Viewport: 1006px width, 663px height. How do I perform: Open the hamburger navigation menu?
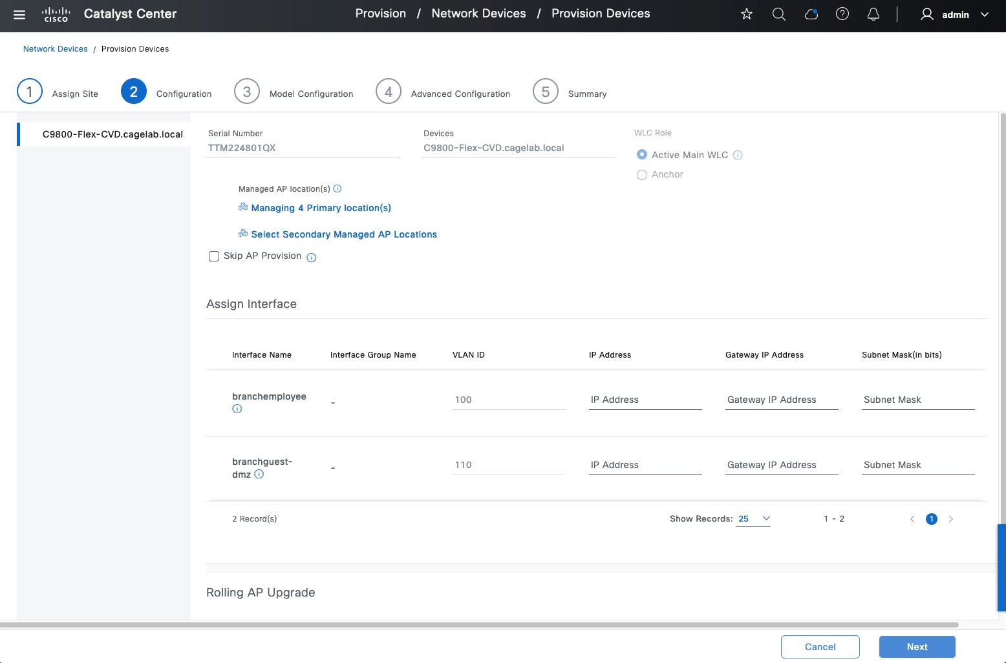19,15
